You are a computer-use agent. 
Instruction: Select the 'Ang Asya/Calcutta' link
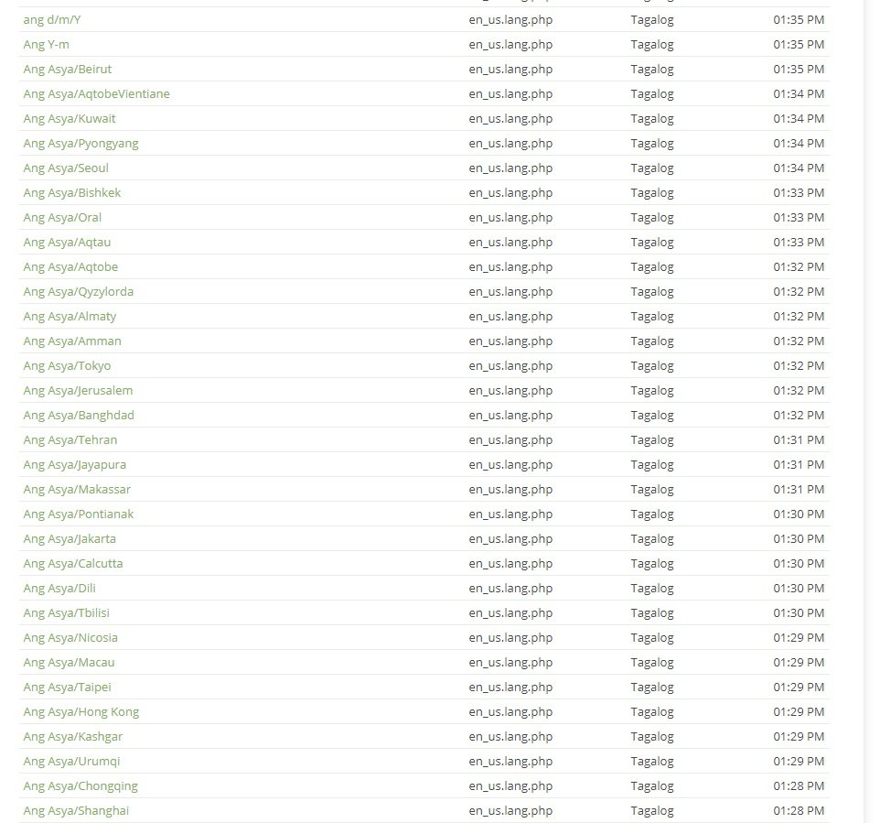point(73,563)
